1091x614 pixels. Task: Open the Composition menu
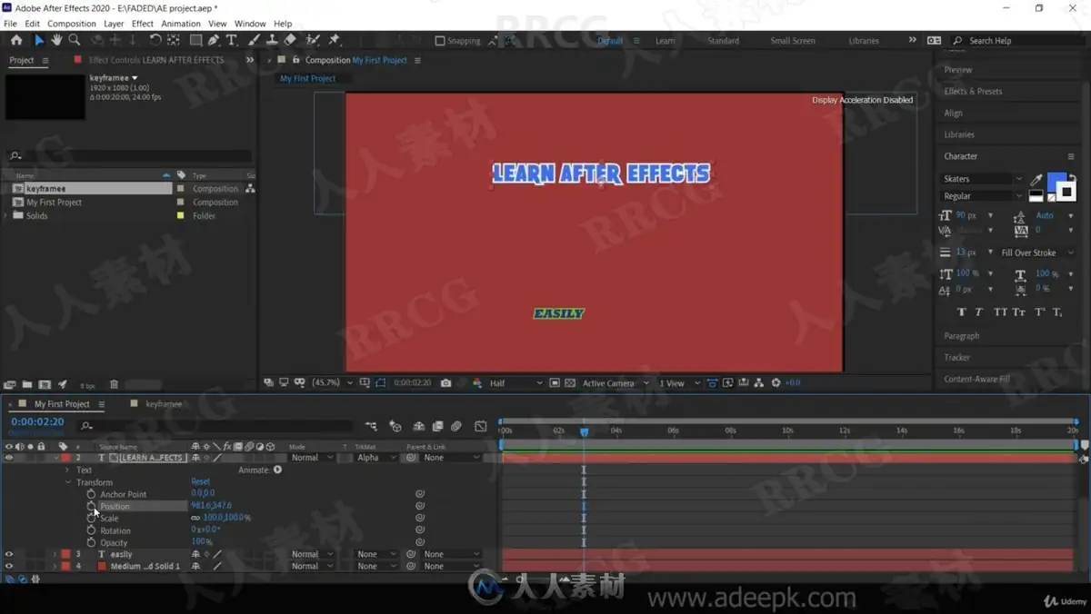click(x=72, y=24)
